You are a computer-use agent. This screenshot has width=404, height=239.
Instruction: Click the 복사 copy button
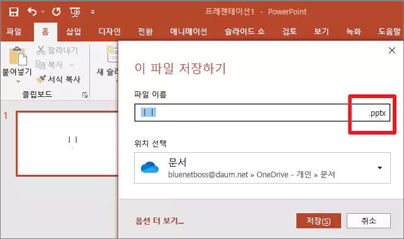pyautogui.click(x=50, y=65)
